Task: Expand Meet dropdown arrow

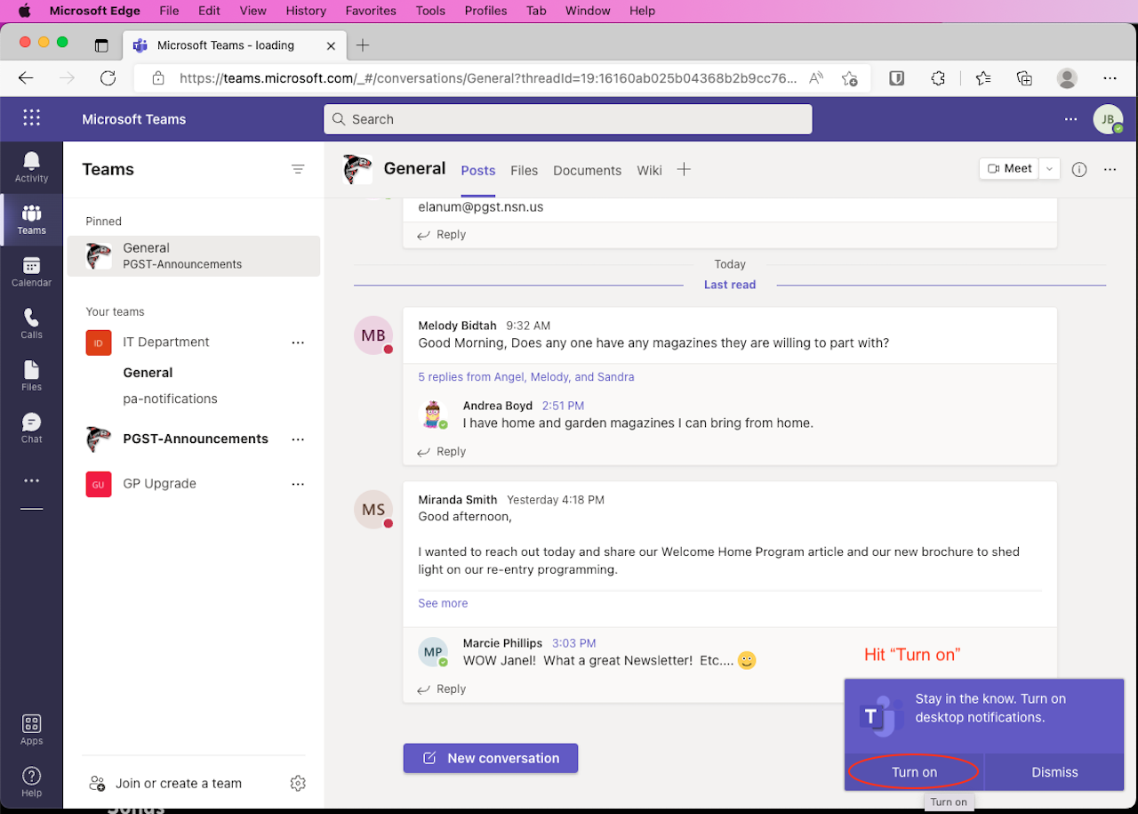Action: click(1050, 169)
